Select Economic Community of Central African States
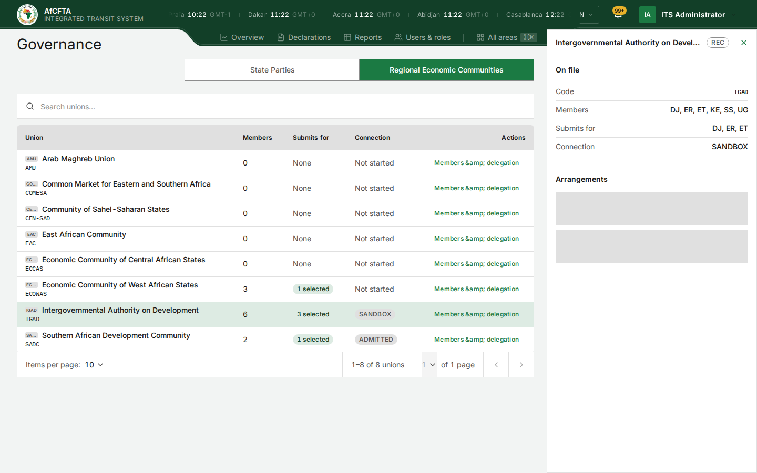Viewport: 757px width, 473px height. (x=124, y=260)
